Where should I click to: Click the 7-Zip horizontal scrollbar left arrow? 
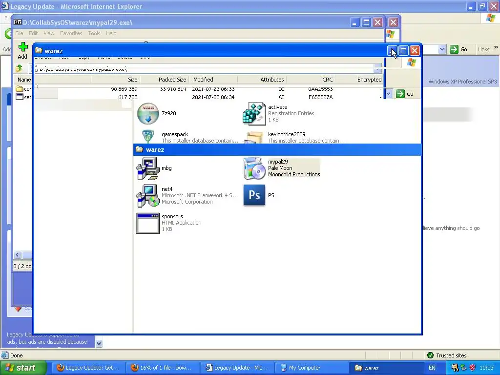coord(18,254)
